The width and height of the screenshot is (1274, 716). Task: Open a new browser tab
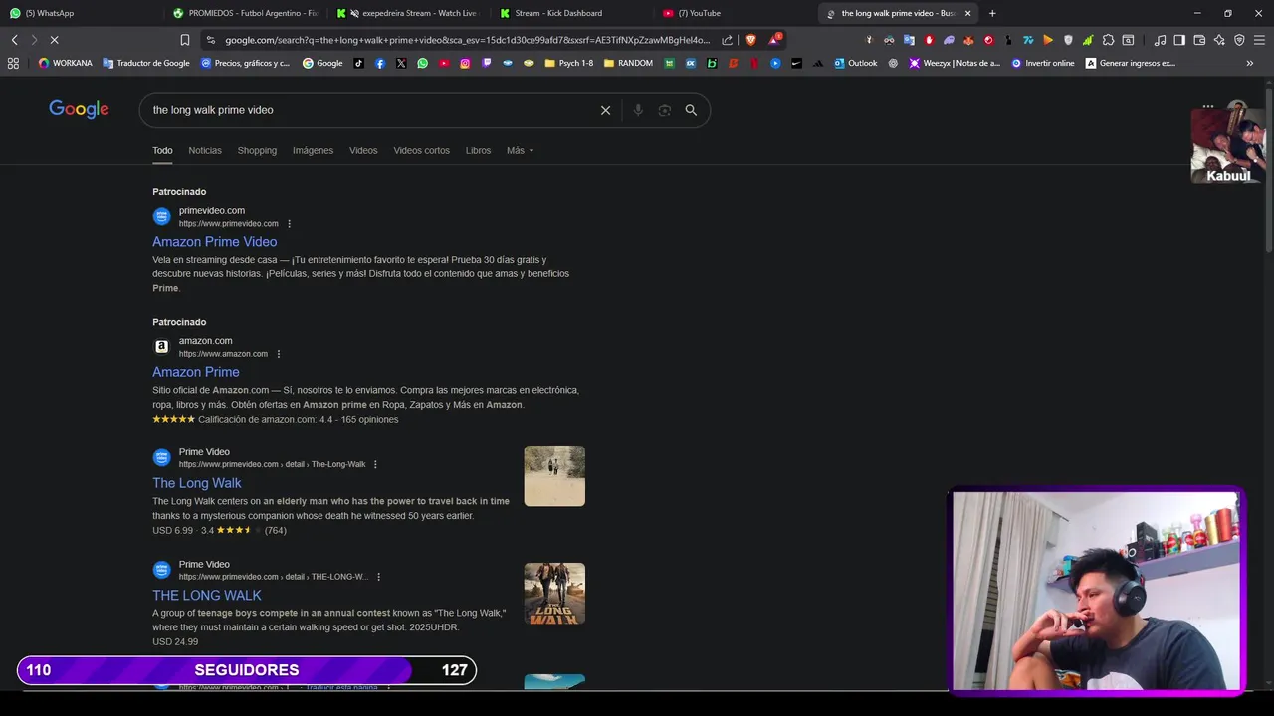[992, 13]
